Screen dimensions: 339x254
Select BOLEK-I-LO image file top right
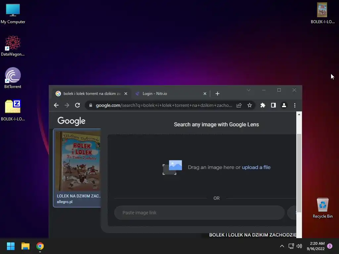(322, 13)
